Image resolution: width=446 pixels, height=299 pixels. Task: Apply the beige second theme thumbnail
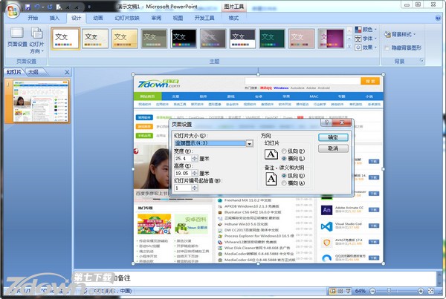tap(95, 39)
